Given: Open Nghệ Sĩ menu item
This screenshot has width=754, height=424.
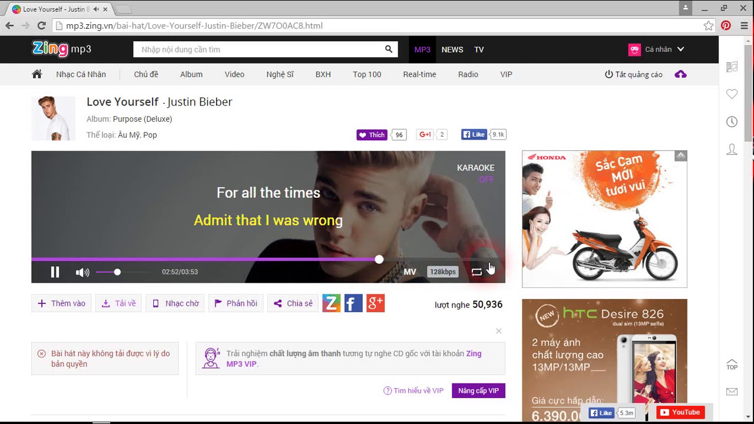Looking at the screenshot, I should coord(280,74).
